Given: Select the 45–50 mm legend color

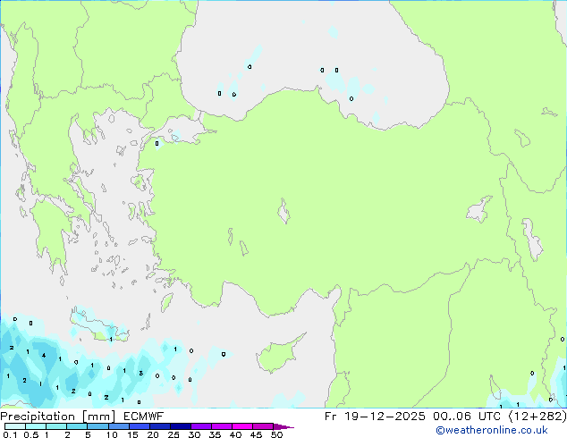Looking at the screenshot, I should (x=263, y=426).
